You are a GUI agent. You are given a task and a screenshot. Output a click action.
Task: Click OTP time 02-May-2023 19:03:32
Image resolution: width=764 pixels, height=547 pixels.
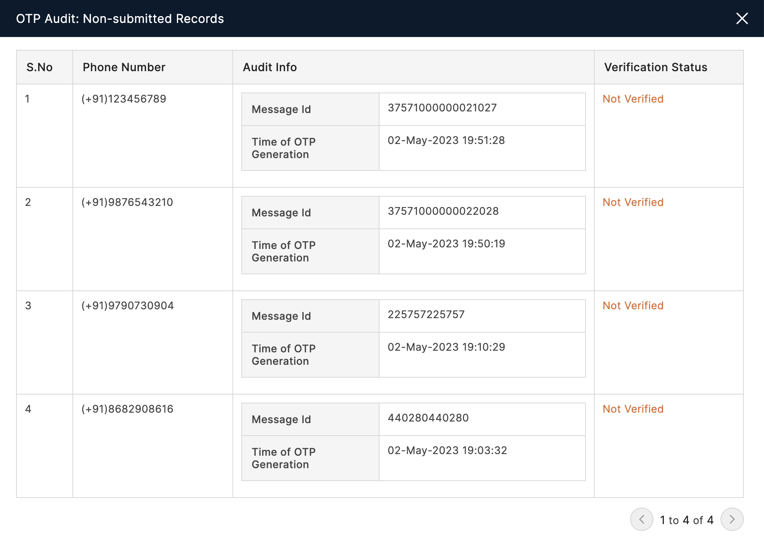coord(447,450)
